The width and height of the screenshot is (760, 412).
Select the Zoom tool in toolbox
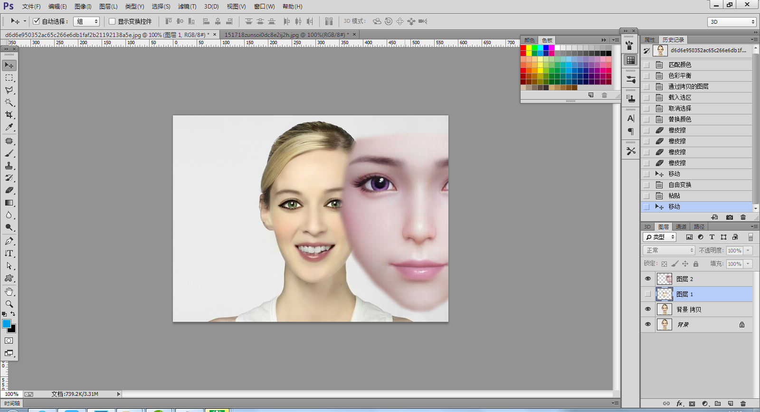[x=9, y=304]
